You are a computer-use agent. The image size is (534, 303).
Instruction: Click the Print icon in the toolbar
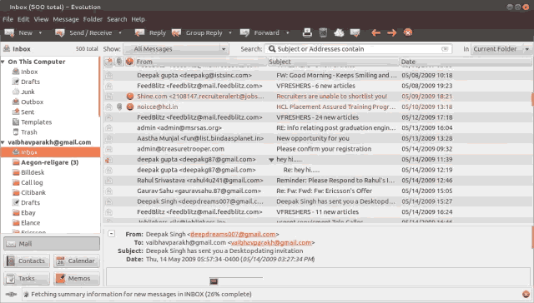pyautogui.click(x=307, y=32)
